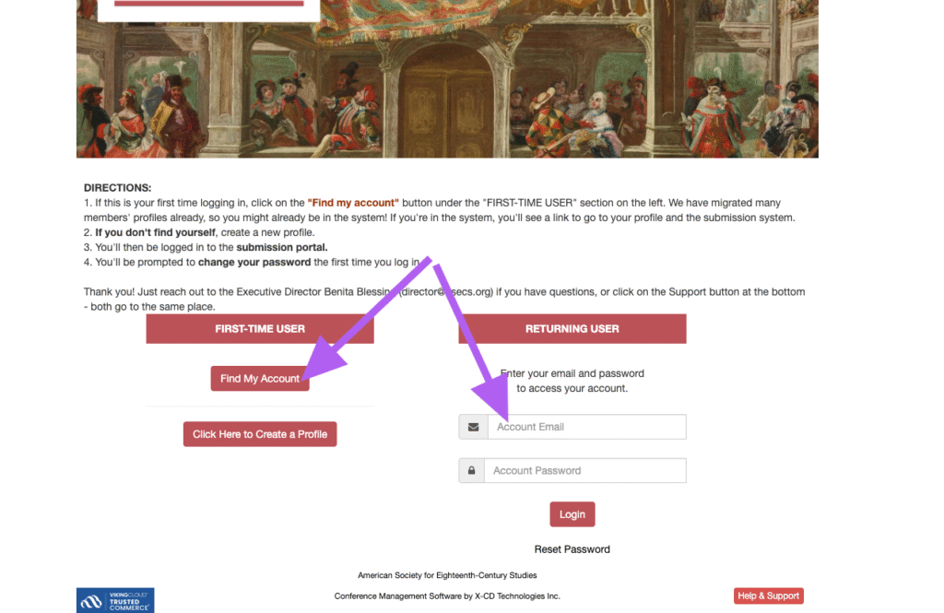The image size is (944, 613).
Task: Open Click Here to Create a Profile
Action: (259, 434)
